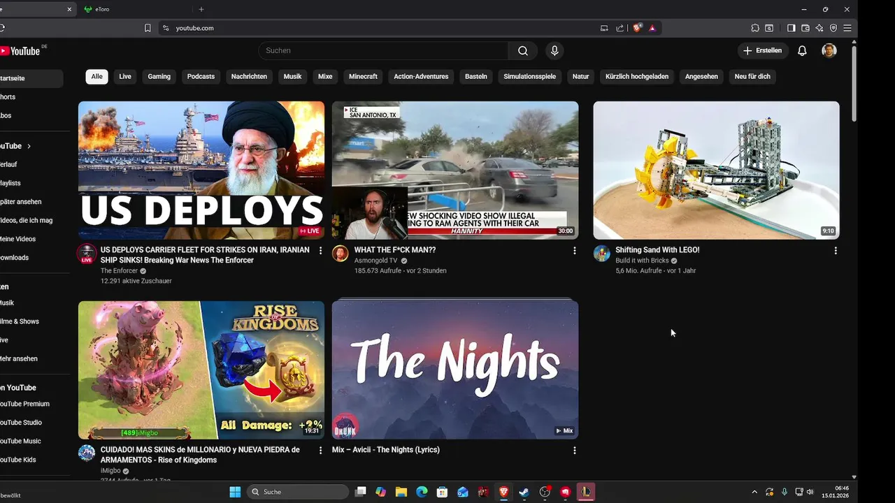The height and width of the screenshot is (503, 895).
Task: Open Build it with Bricks channel link
Action: (642, 261)
